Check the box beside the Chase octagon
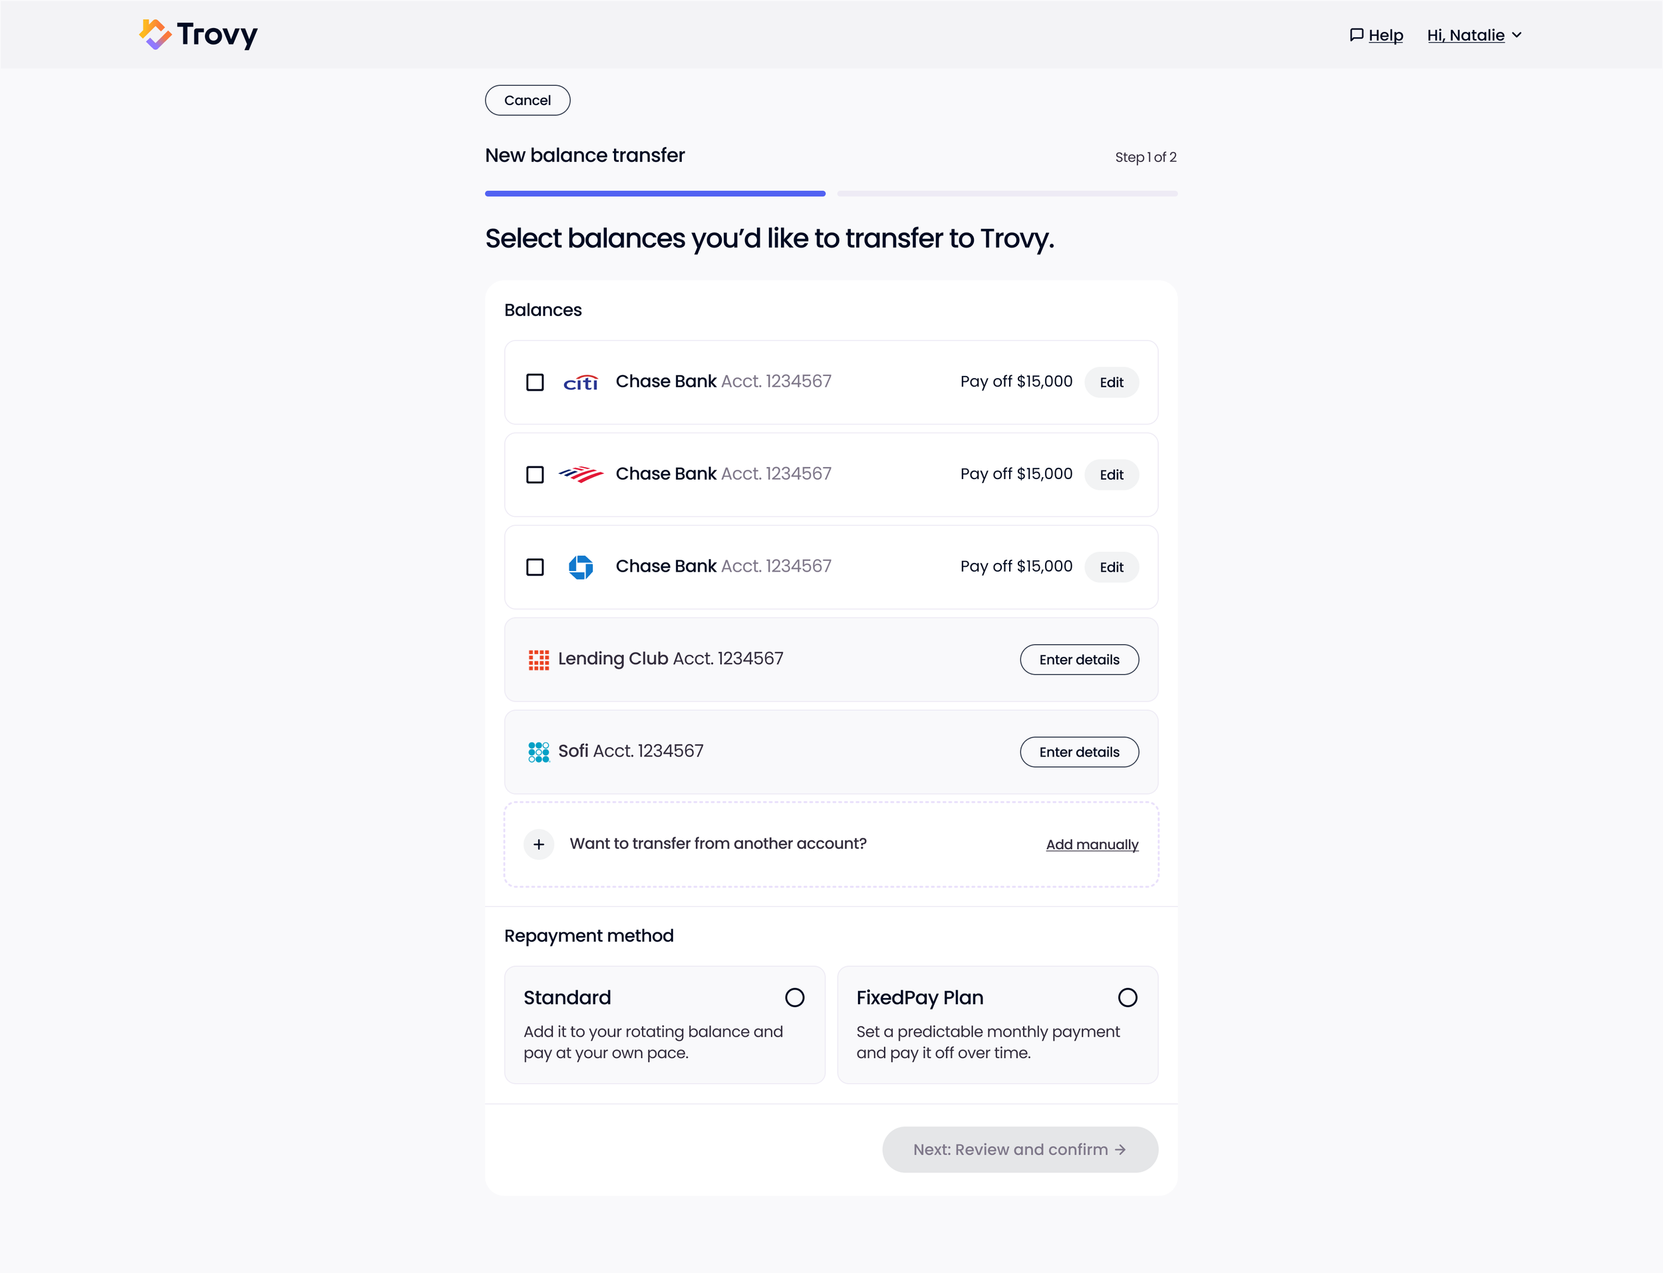1663x1273 pixels. click(x=535, y=567)
